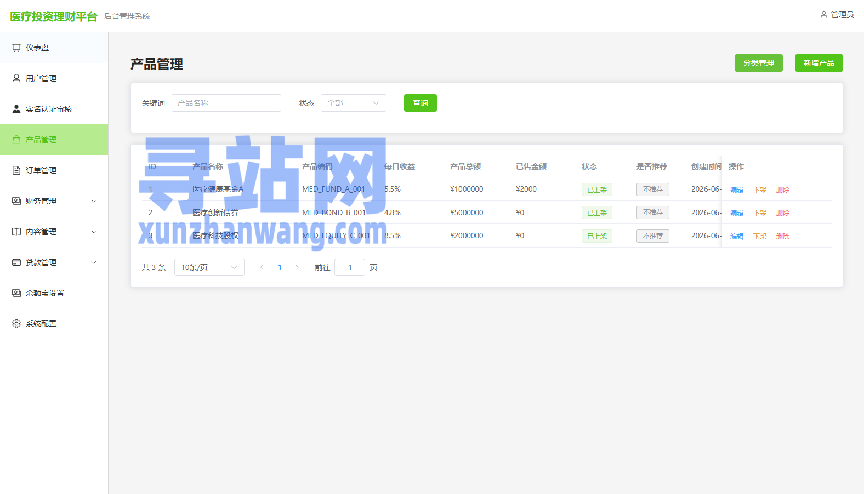864x494 pixels.
Task: Focus the go-to page number input
Action: (350, 267)
